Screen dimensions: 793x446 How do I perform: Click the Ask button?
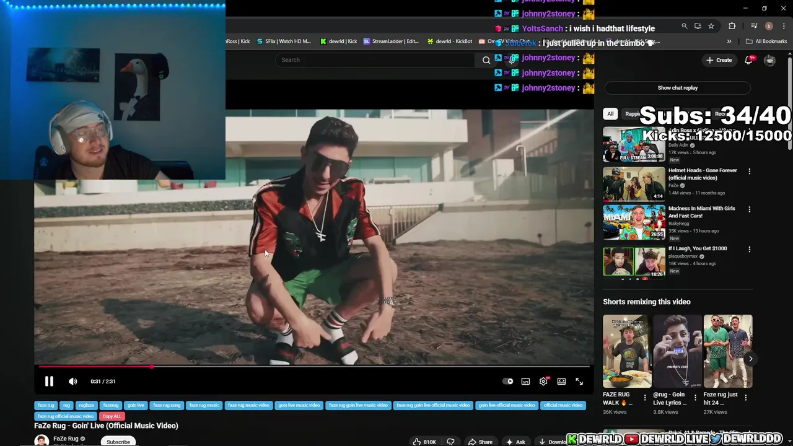pos(515,442)
